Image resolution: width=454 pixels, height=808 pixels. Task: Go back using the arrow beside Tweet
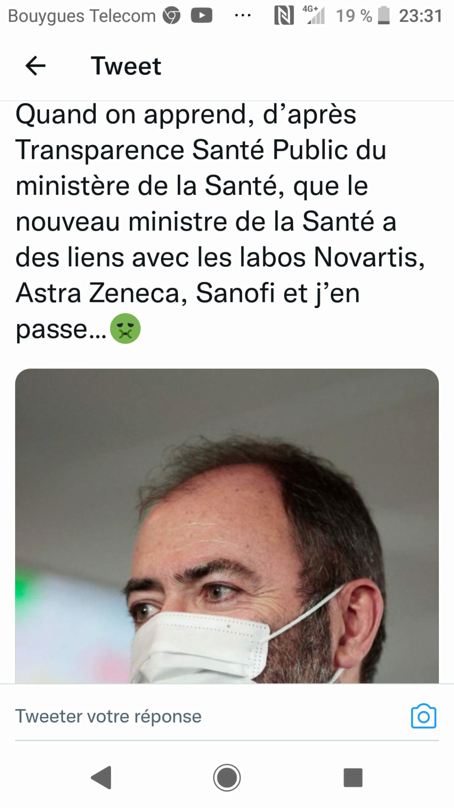pyautogui.click(x=35, y=66)
